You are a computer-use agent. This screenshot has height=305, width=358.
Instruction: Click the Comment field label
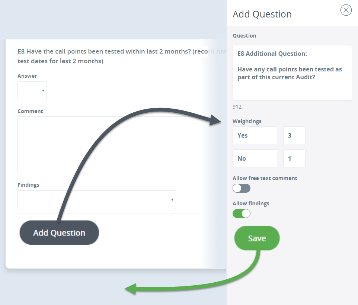click(x=30, y=111)
